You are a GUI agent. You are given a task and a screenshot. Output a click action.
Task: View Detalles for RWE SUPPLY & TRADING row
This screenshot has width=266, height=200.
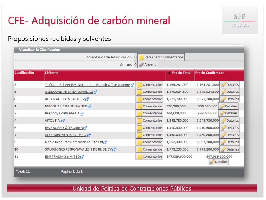pyautogui.click(x=230, y=128)
